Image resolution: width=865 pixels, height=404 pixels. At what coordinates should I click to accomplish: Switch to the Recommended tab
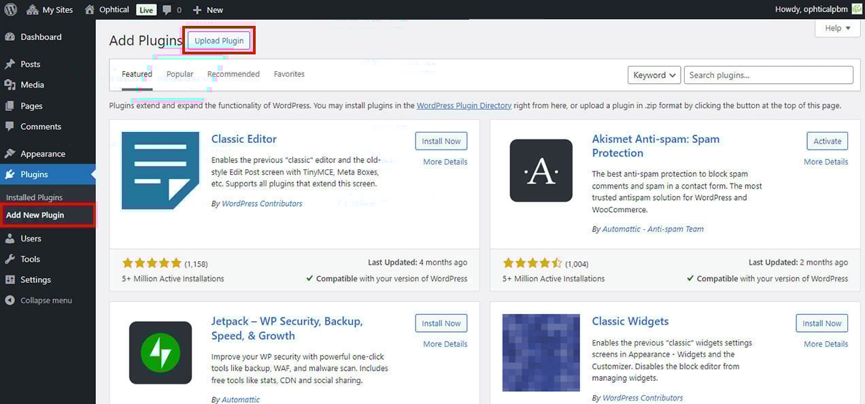click(x=233, y=74)
